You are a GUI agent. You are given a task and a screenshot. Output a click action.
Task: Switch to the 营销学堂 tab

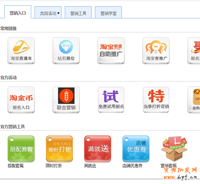pyautogui.click(x=109, y=12)
